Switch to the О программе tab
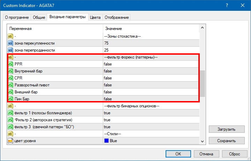This screenshot has width=251, height=161. [17, 17]
